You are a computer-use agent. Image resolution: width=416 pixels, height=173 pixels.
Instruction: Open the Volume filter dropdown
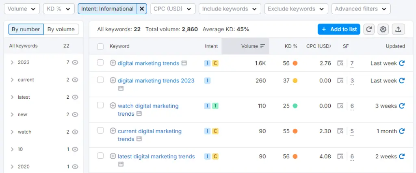click(22, 9)
